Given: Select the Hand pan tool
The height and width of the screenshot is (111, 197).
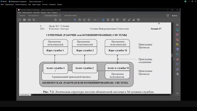Looking at the screenshot, I should [x=79, y=20].
